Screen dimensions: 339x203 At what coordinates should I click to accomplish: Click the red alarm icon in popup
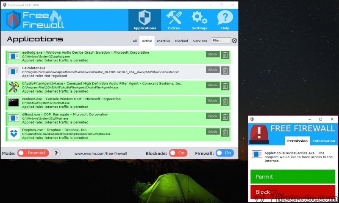pyautogui.click(x=259, y=134)
